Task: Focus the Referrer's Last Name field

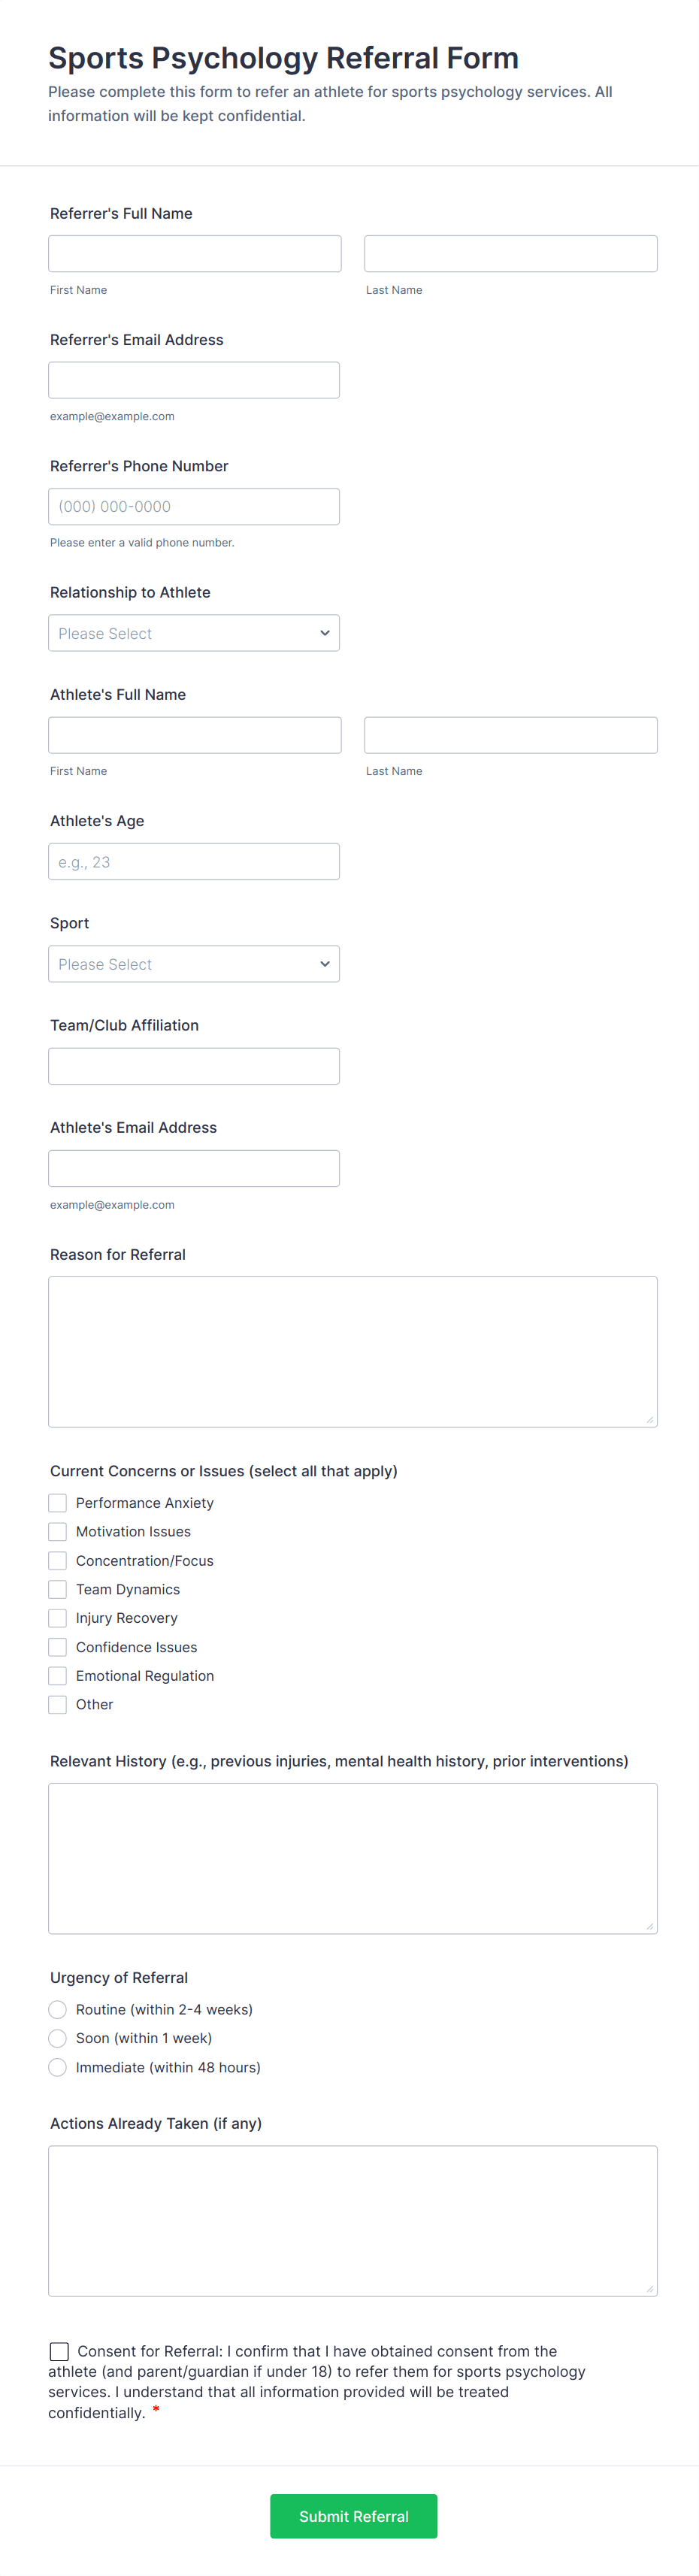Action: (x=510, y=254)
